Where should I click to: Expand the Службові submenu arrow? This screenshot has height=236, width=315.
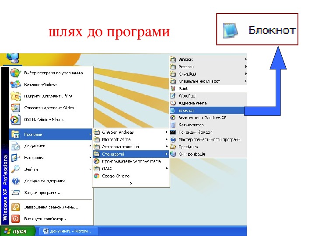tap(246, 74)
